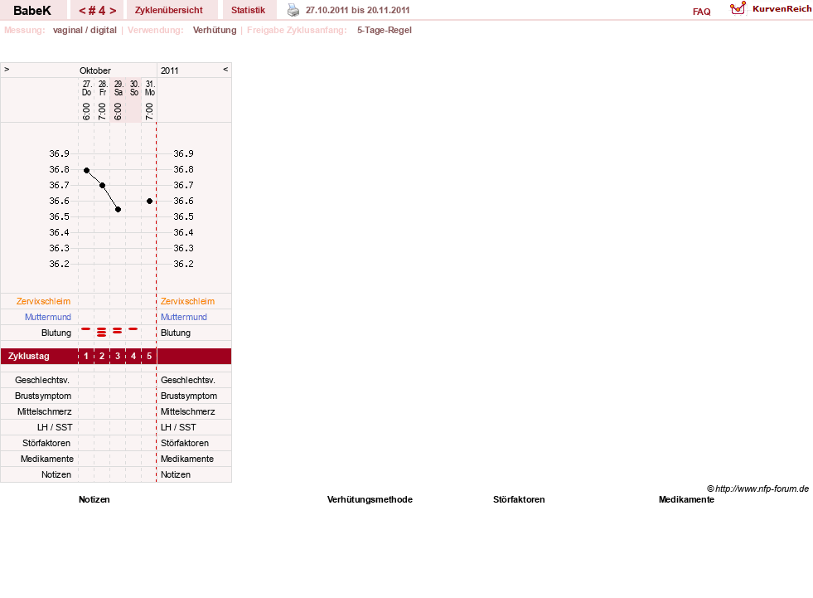The width and height of the screenshot is (813, 598).
Task: Click the orange Zervixschleim label on left
Action: 44,301
